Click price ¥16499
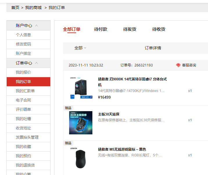208x175 pixels. (x=104, y=97)
